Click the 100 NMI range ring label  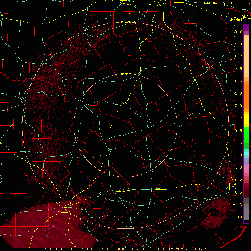coord(125,22)
